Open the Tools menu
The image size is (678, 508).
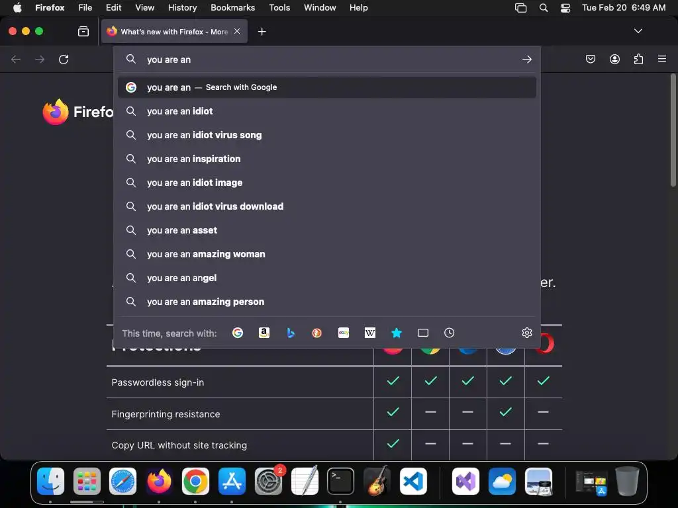(279, 7)
